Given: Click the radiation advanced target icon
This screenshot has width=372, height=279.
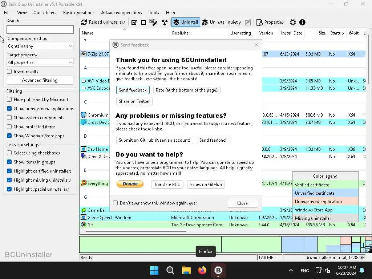Looking at the screenshot, I should 165,22.
